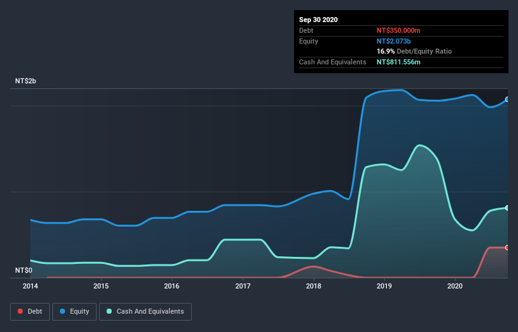Viewport: 518px width, 332px height.
Task: Click the 2018 x-axis label
Action: [x=313, y=286]
